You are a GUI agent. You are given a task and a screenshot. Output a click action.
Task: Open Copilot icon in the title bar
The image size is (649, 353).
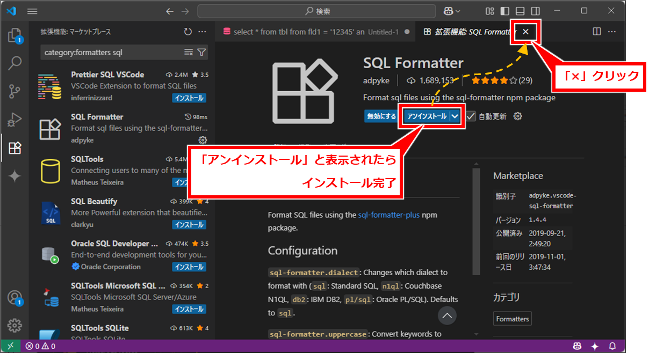point(448,11)
